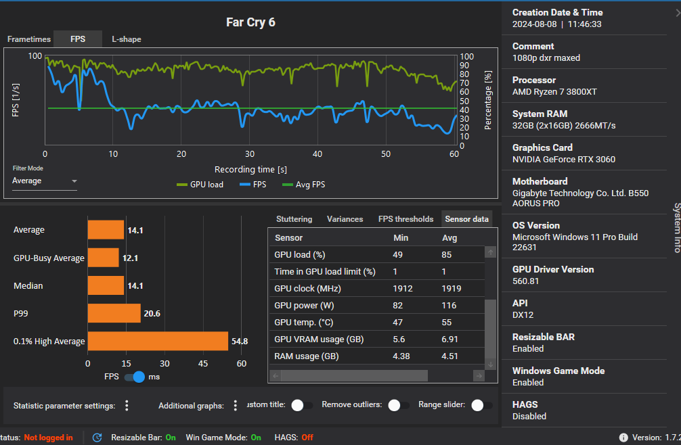Click GPU driver version 560.81
This screenshot has width=681, height=445.
point(525,281)
